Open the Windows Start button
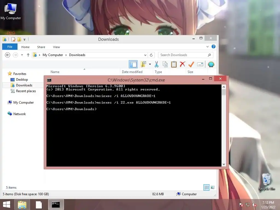The width and height of the screenshot is (280, 210). (7, 205)
